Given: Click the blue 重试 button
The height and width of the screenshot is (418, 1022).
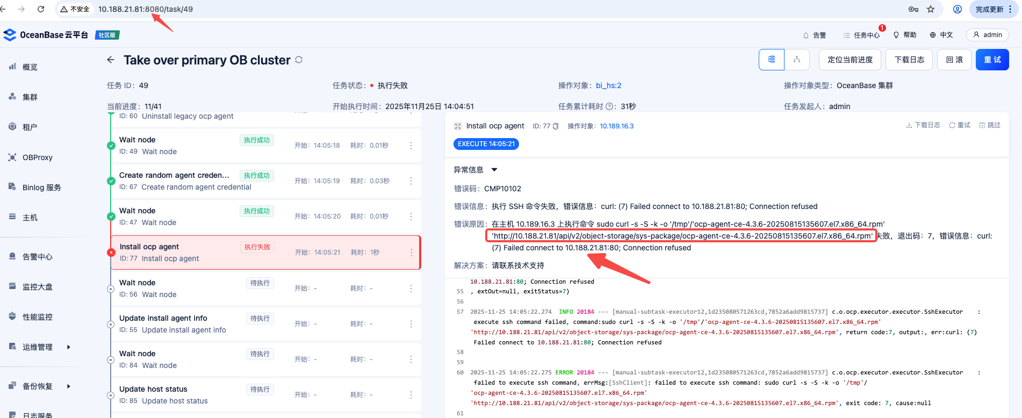Looking at the screenshot, I should [992, 60].
